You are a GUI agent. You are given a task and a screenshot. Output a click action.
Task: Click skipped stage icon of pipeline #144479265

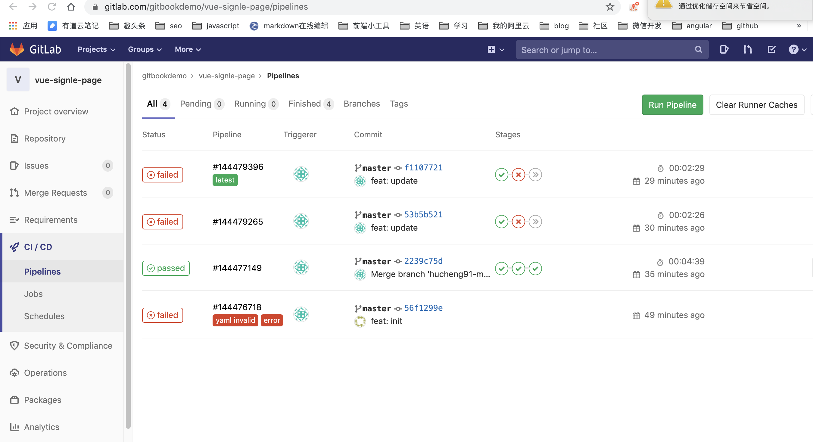535,222
